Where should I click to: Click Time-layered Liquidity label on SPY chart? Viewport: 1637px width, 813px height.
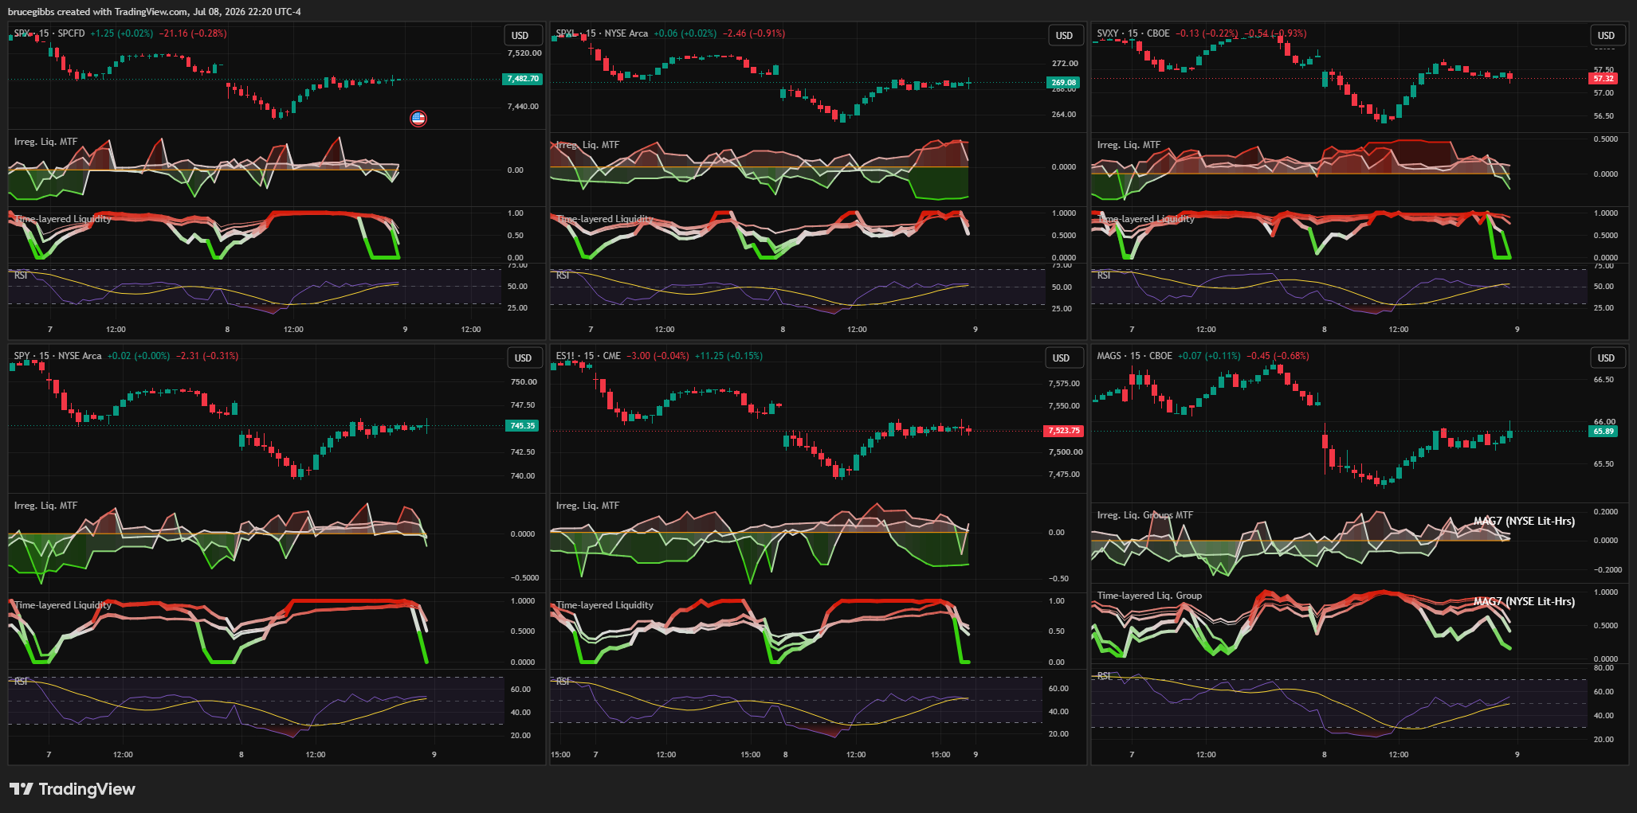click(63, 605)
